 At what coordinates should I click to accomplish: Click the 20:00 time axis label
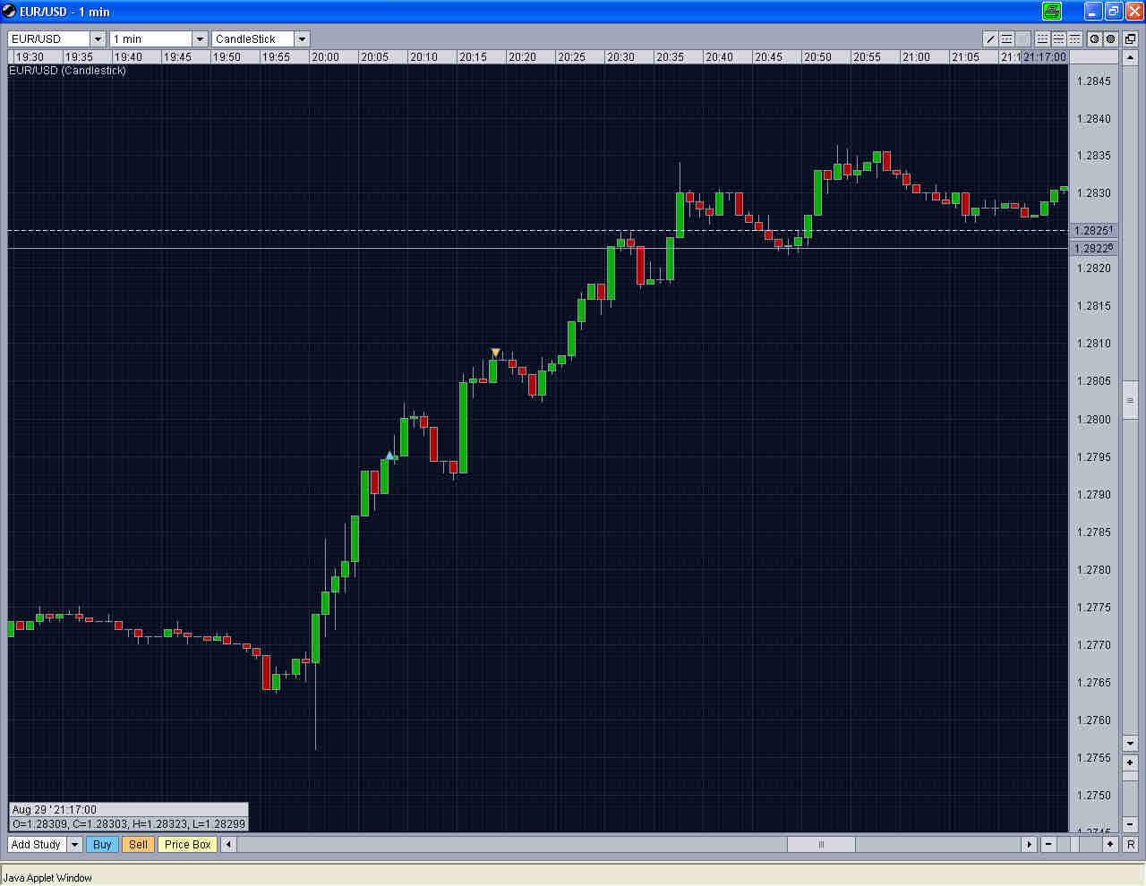coord(326,57)
